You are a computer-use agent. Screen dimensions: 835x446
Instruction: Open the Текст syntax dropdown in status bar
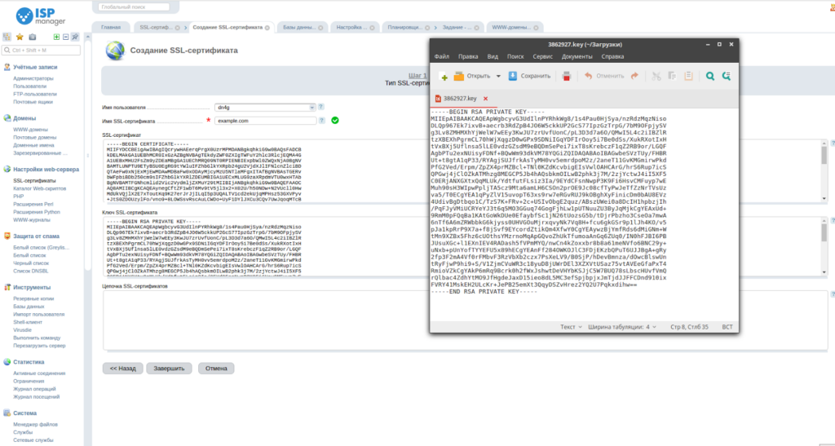[x=571, y=327]
